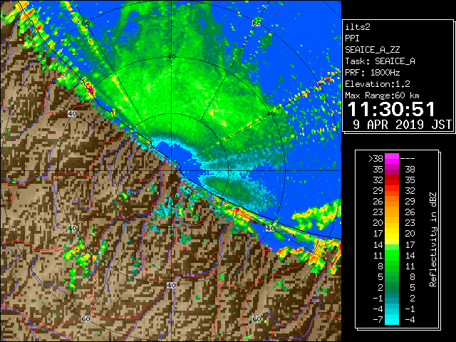This screenshot has width=456, height=342.
Task: Click the magenta swatch in the reflectivity scale
Action: (x=392, y=159)
